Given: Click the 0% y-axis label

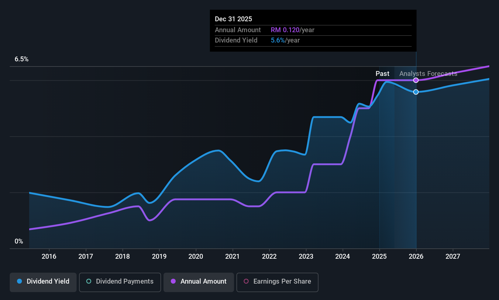Looking at the screenshot, I should pyautogui.click(x=19, y=241).
